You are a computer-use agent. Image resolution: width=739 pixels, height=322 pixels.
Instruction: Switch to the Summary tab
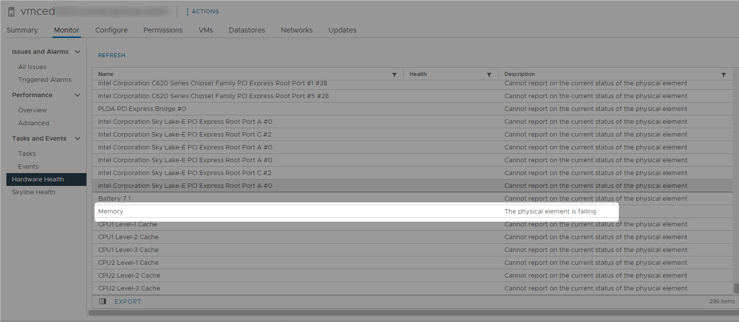coord(22,30)
